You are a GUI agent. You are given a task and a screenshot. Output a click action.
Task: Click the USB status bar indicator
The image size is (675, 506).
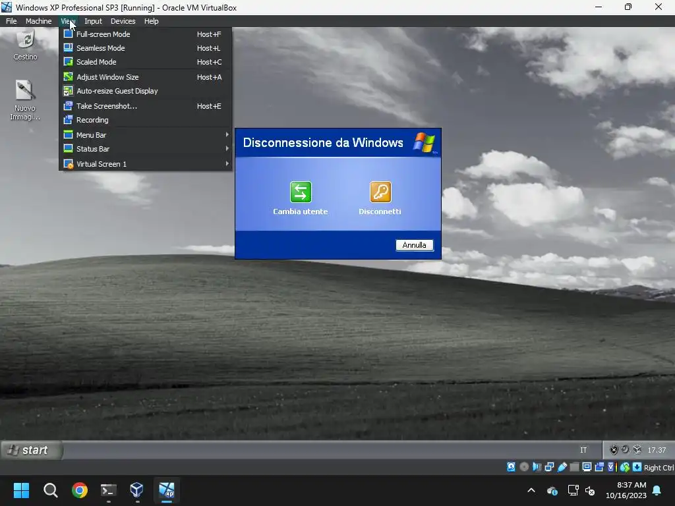click(x=562, y=467)
